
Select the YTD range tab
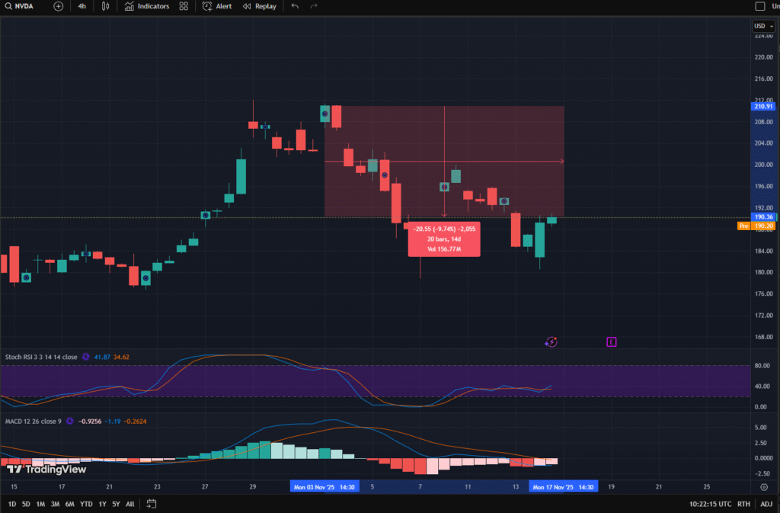click(86, 504)
